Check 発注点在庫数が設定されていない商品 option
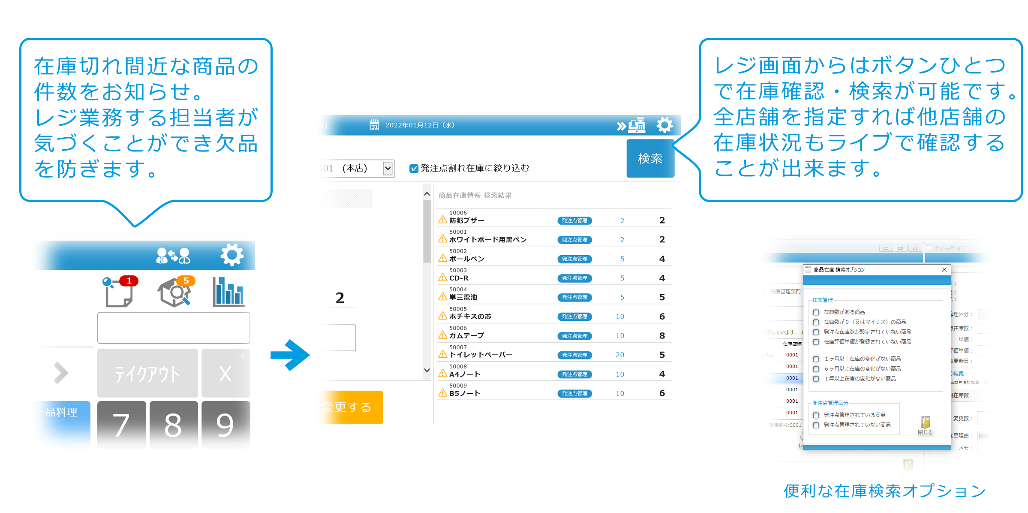Image resolution: width=1028 pixels, height=513 pixels. pyautogui.click(x=816, y=332)
